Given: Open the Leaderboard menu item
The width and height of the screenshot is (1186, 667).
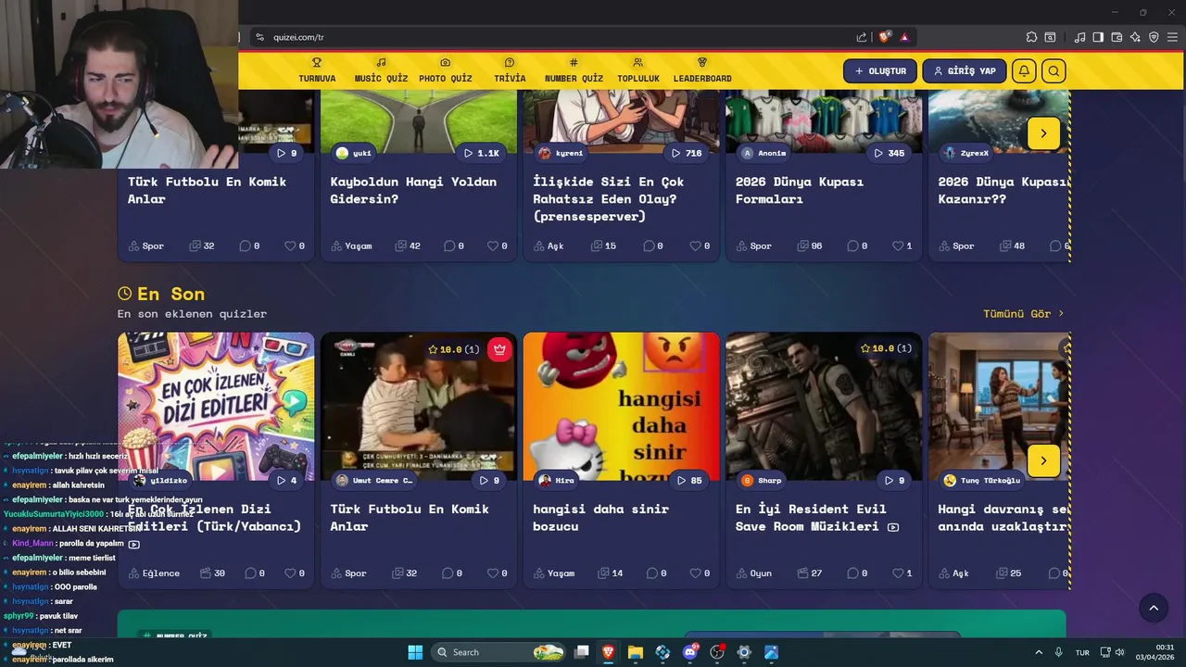Looking at the screenshot, I should (x=702, y=70).
